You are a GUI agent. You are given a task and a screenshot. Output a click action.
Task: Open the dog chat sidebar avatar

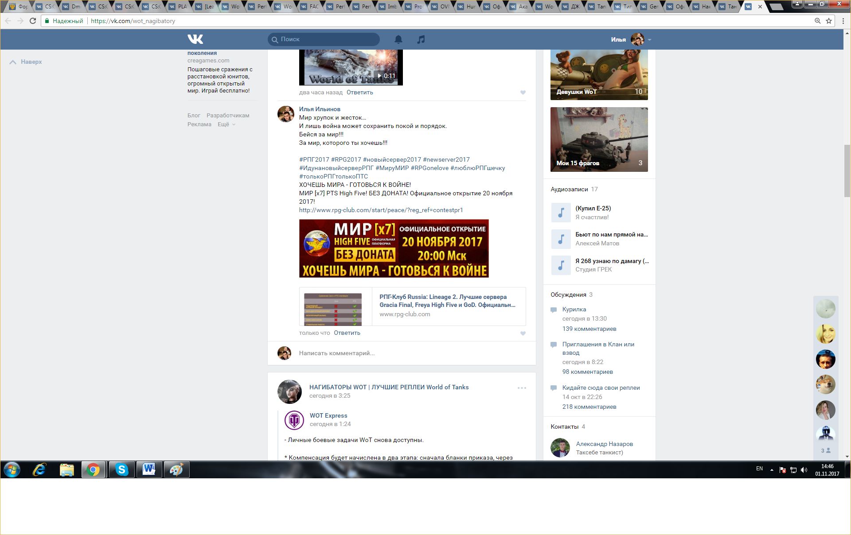tap(826, 384)
